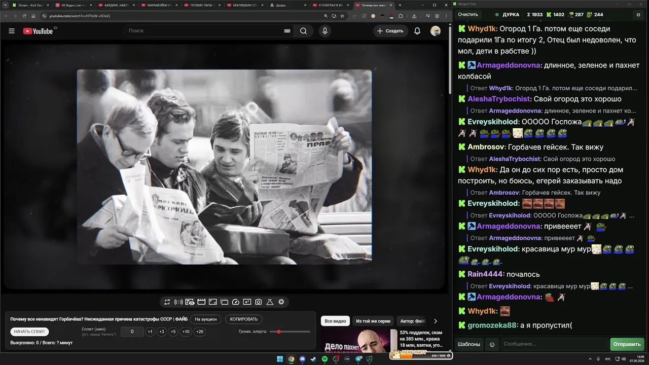
Task: Switch to the 'БРАТИШКИН' tab
Action: point(244,5)
